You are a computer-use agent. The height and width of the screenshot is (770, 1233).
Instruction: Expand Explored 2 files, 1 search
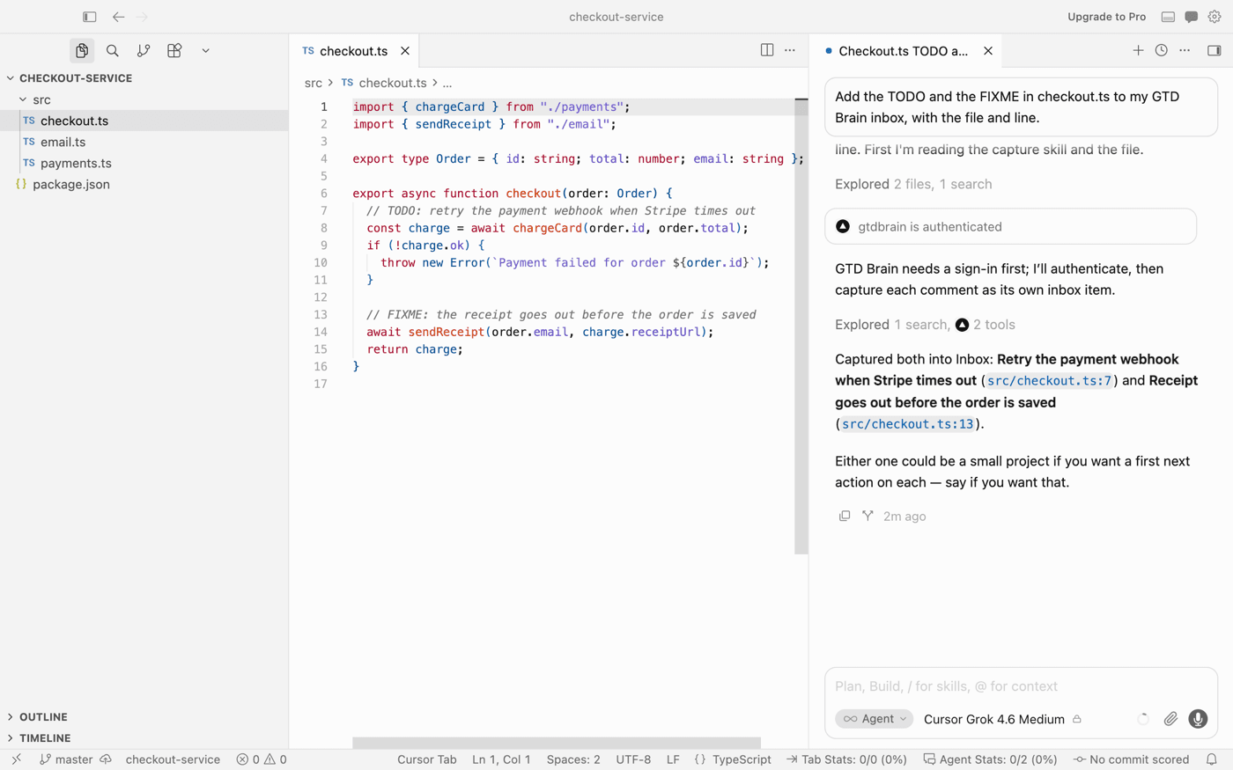(913, 184)
